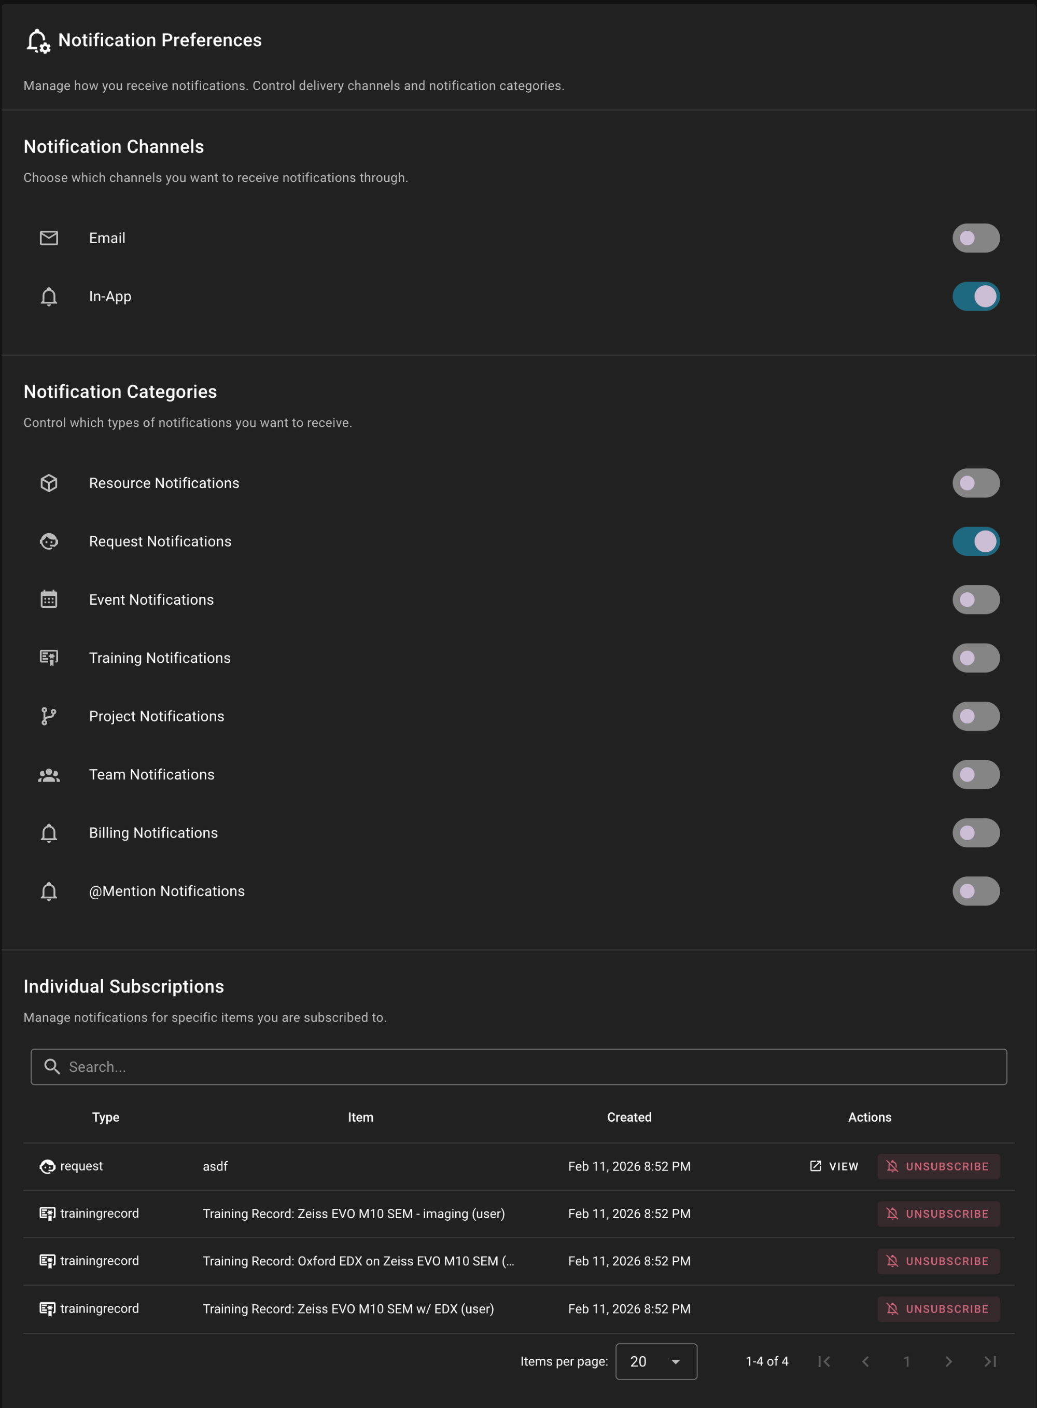The height and width of the screenshot is (1408, 1037).
Task: Go to the next page of subscriptions
Action: 949,1361
